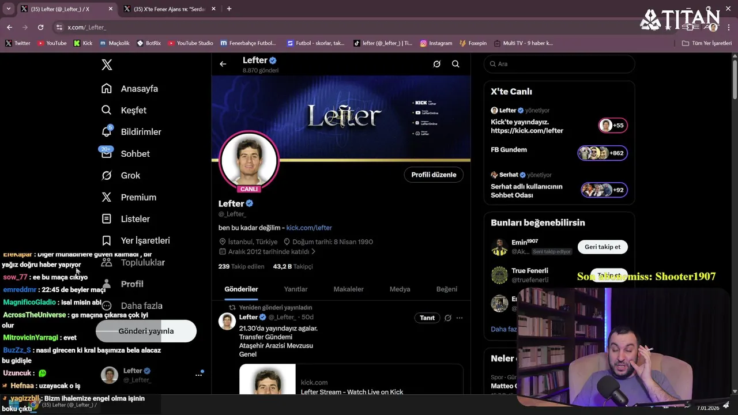Click Tanıt button on post

pos(427,318)
